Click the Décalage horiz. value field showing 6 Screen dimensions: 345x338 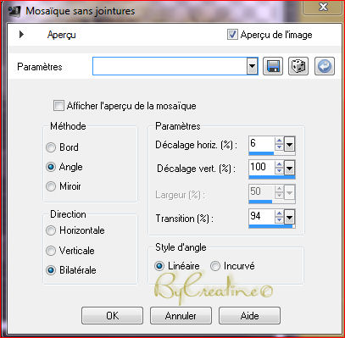261,144
